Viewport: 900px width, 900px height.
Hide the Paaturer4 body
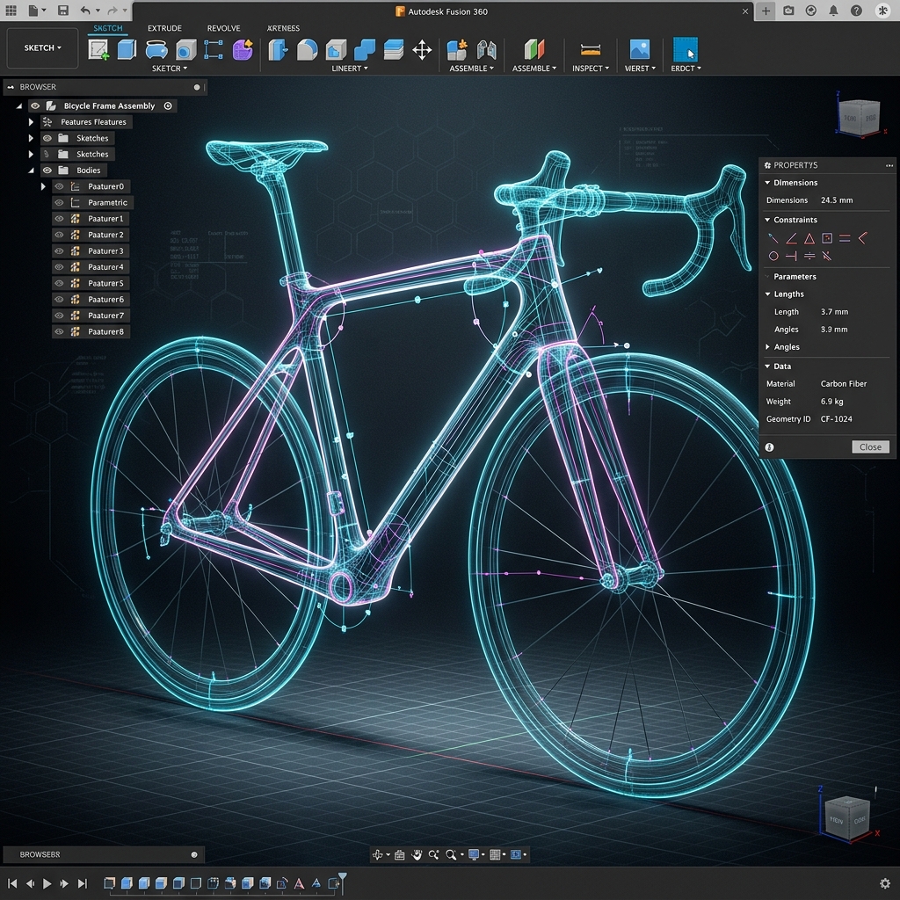coord(59,267)
